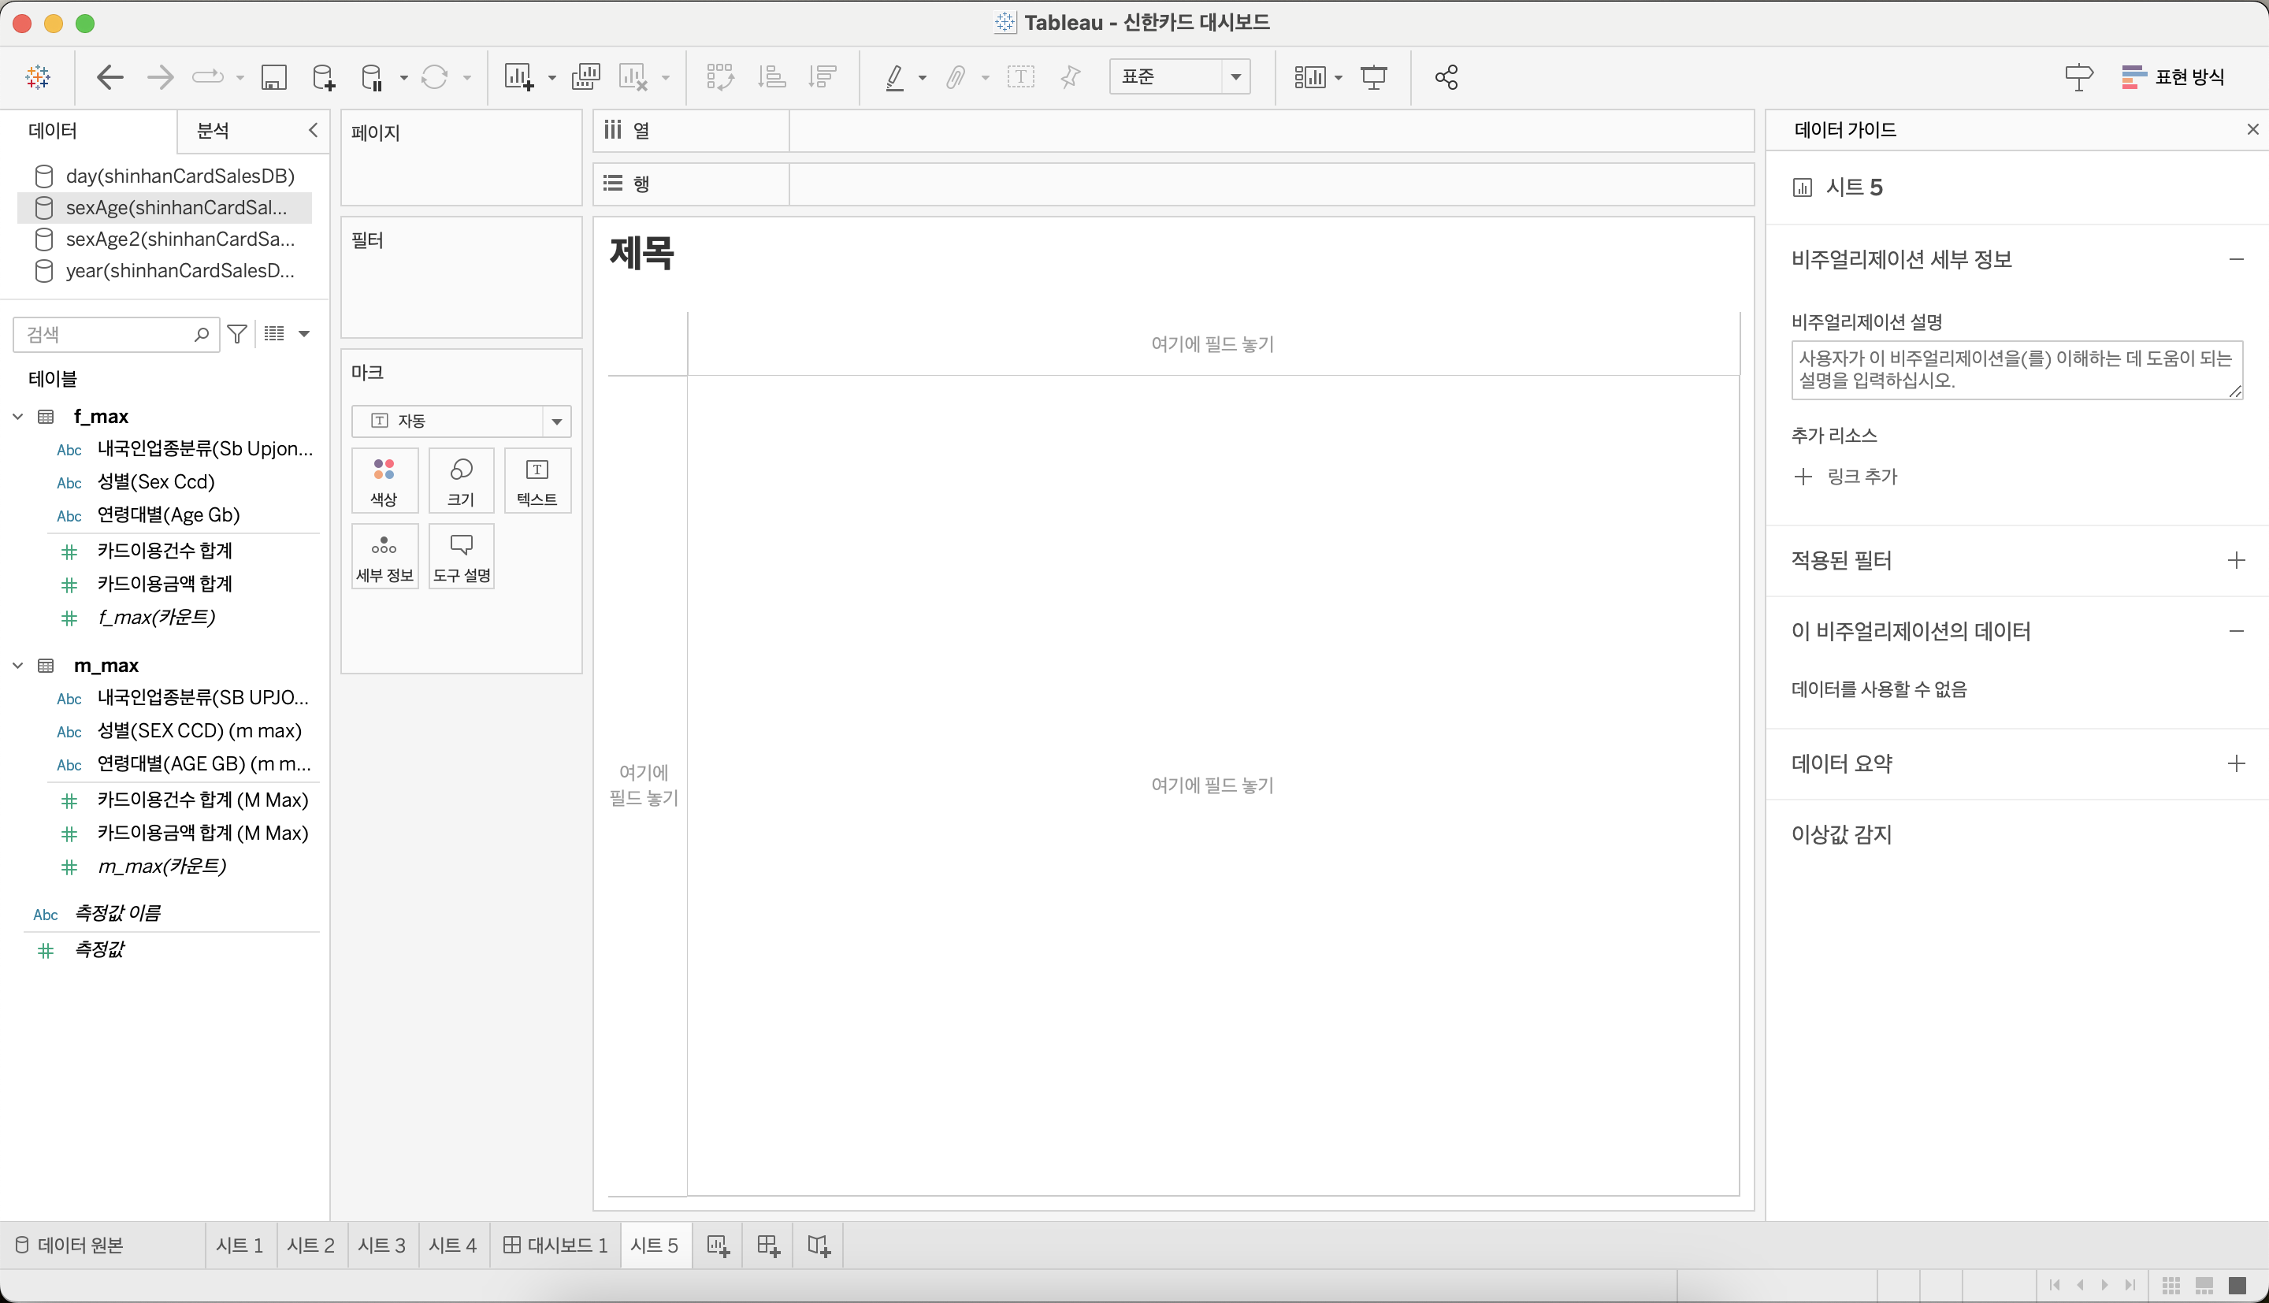Collapse the f_max table tree
This screenshot has height=1303, width=2269.
click(x=18, y=416)
